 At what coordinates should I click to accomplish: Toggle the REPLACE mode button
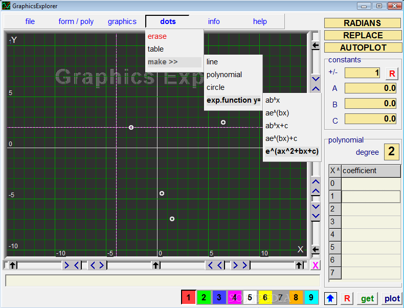tap(363, 35)
